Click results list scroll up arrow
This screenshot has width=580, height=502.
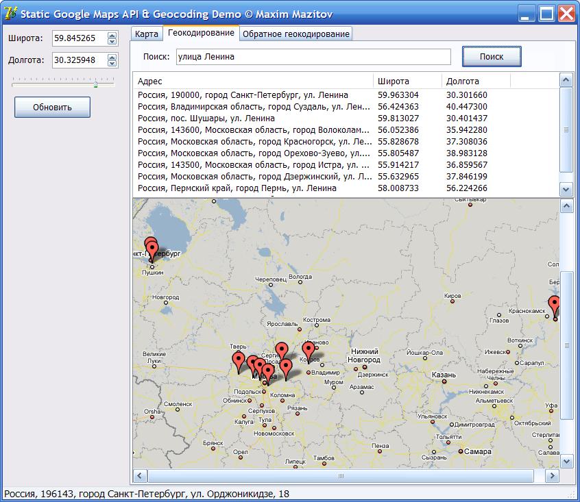pyautogui.click(x=566, y=80)
